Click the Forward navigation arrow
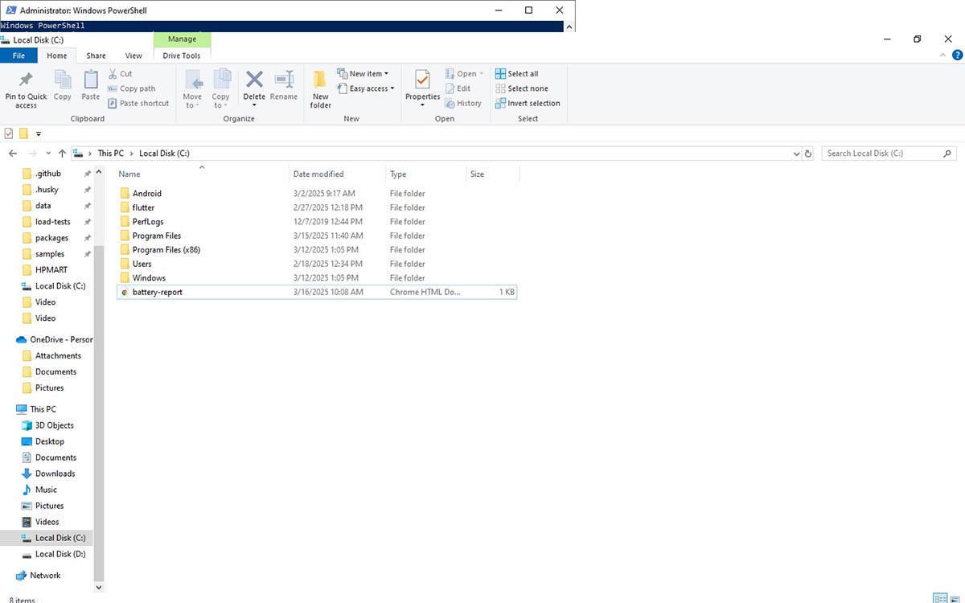This screenshot has width=965, height=603. click(32, 153)
